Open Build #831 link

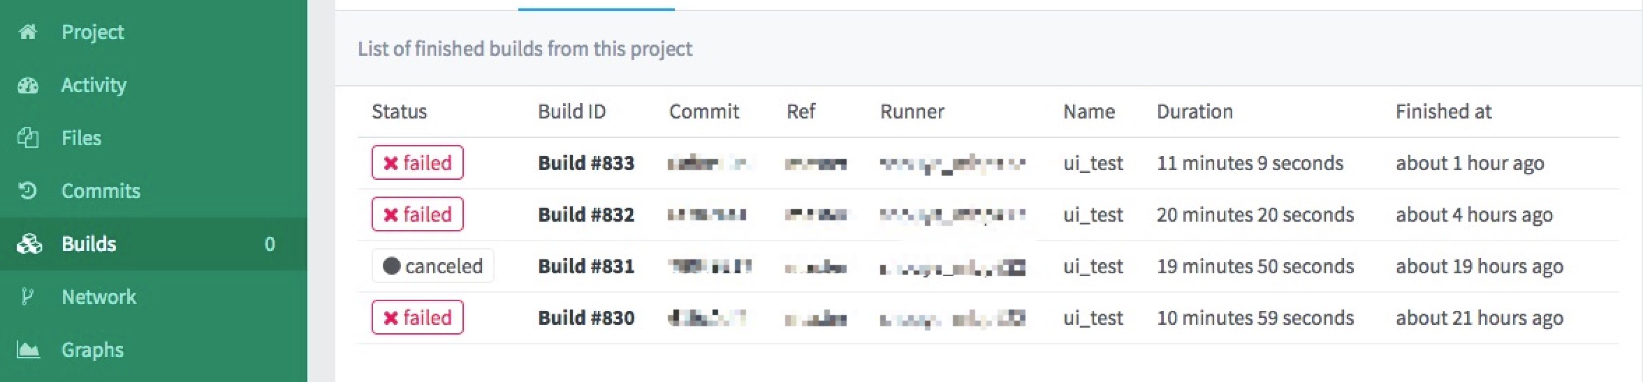[586, 266]
